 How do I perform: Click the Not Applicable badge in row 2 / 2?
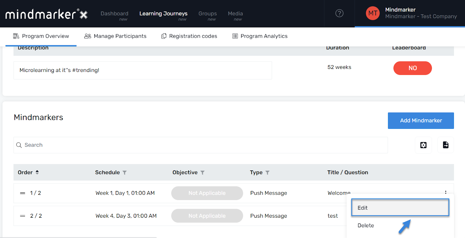click(x=207, y=216)
